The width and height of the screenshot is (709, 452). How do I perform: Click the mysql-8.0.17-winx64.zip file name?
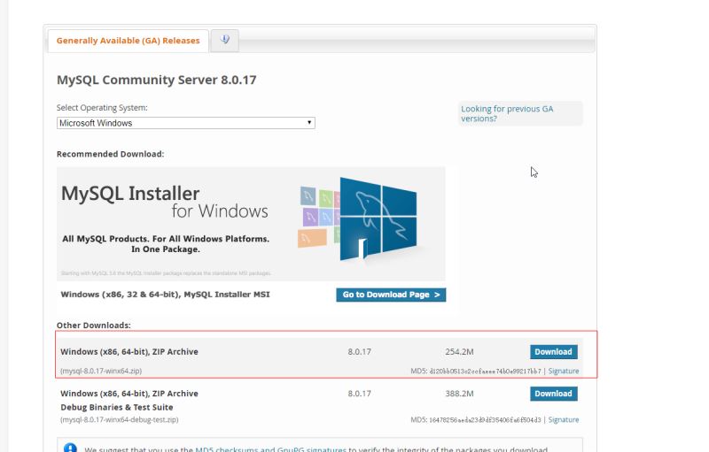click(101, 372)
